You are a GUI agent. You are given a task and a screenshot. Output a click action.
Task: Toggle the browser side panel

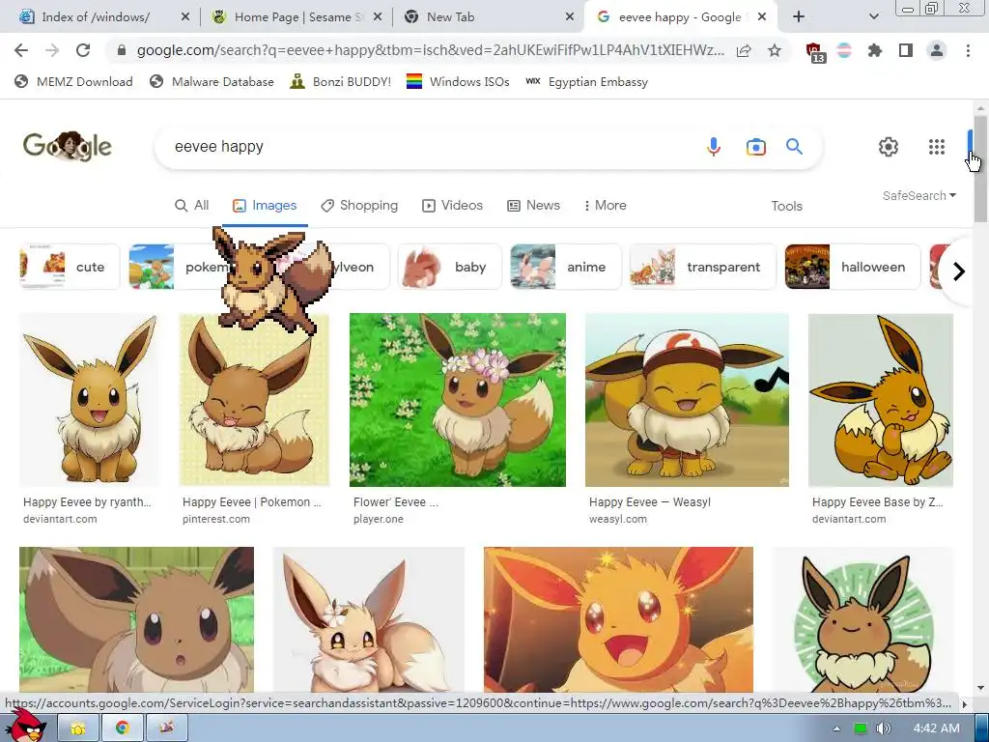tap(906, 50)
